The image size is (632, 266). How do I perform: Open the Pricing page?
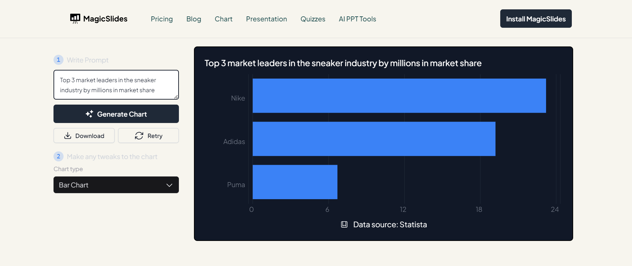162,19
